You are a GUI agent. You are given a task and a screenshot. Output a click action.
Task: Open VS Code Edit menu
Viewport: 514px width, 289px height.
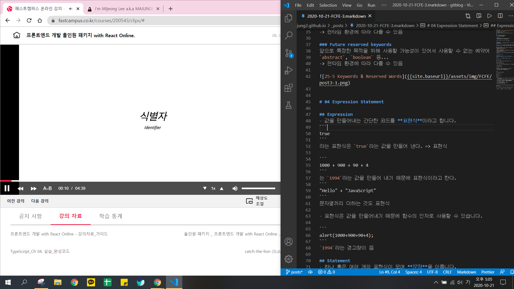[310, 5]
